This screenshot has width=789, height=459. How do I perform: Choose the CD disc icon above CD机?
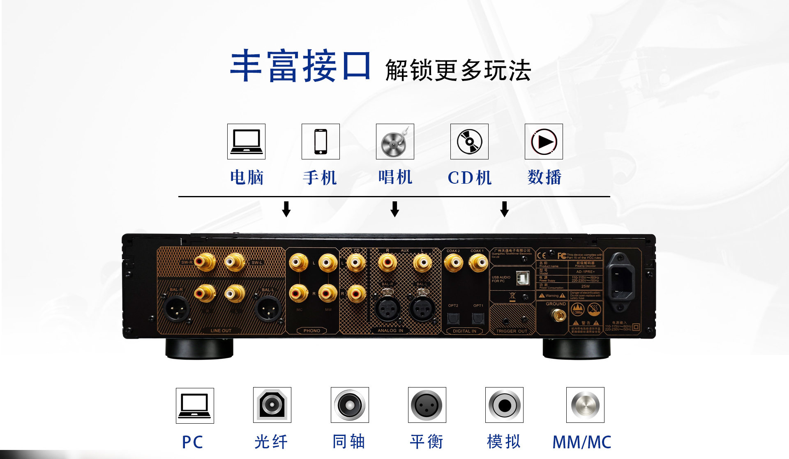[x=469, y=141]
